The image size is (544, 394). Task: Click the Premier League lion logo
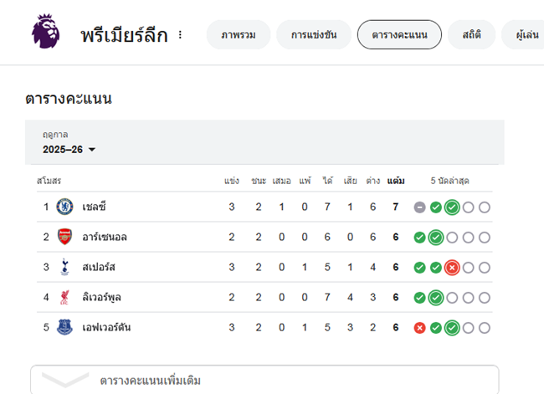click(45, 31)
